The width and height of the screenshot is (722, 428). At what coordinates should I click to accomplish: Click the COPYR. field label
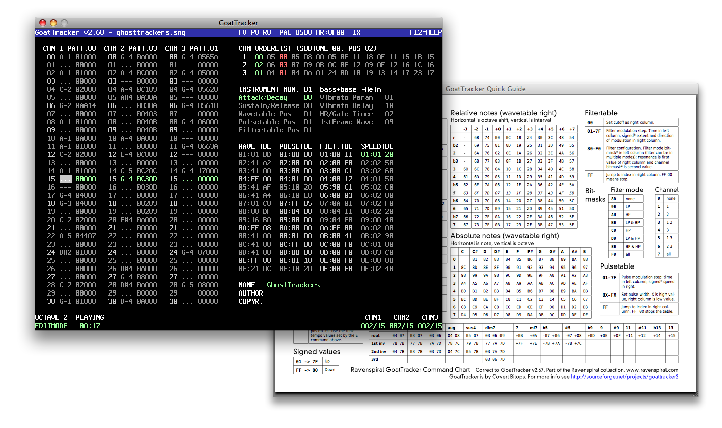pyautogui.click(x=251, y=301)
